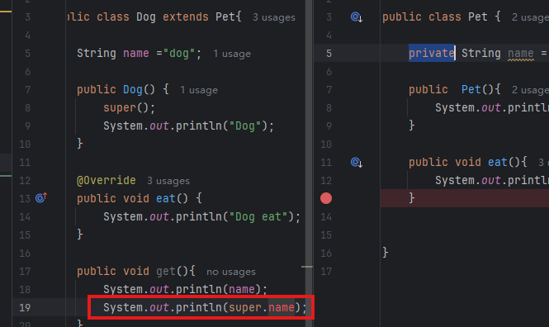Click 'Pet' after the extends keyword
The height and width of the screenshot is (327, 549).
[225, 17]
